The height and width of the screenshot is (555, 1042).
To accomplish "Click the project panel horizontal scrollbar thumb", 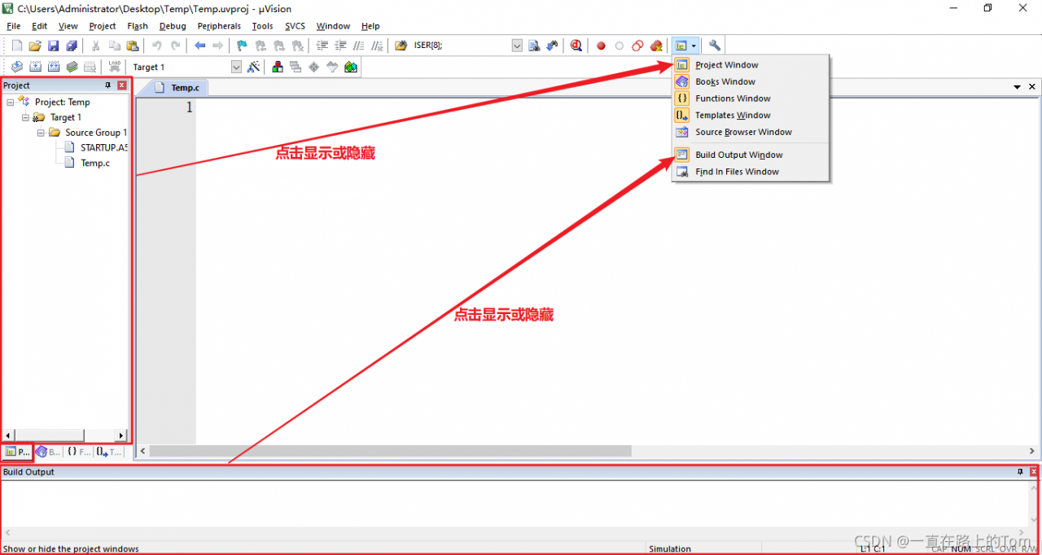I will (x=49, y=435).
